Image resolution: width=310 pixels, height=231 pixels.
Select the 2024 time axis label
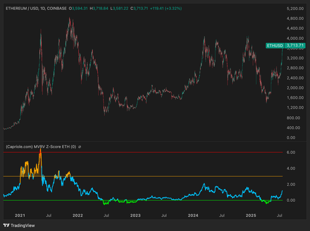tap(193, 215)
